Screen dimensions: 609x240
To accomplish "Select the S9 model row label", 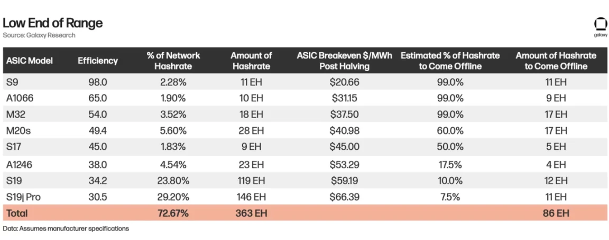I will [x=12, y=82].
